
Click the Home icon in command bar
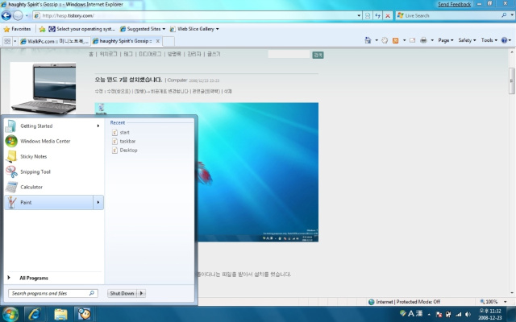(x=368, y=40)
